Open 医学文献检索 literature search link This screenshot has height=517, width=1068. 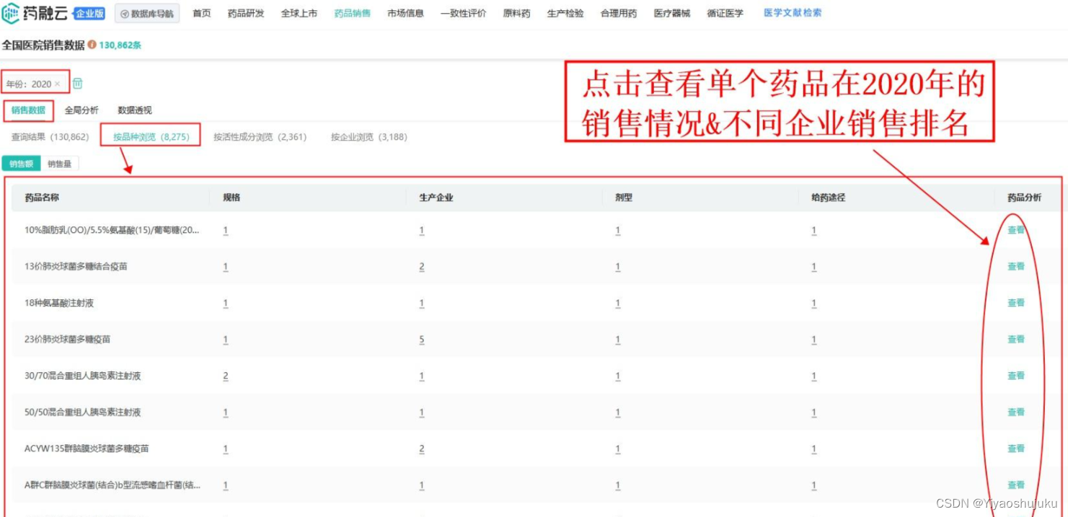[793, 13]
